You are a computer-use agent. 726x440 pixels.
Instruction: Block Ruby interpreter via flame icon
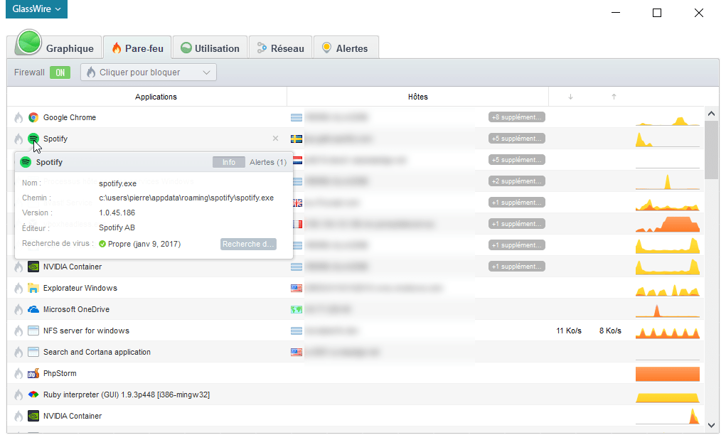[18, 395]
